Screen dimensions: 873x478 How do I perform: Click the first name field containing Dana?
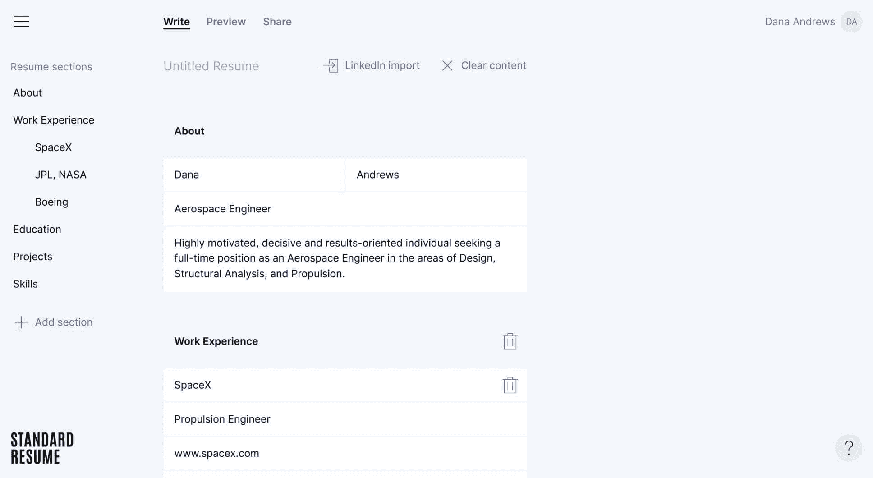click(x=254, y=175)
